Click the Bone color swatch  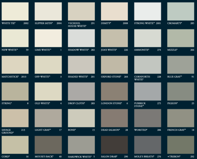(81, 118)
